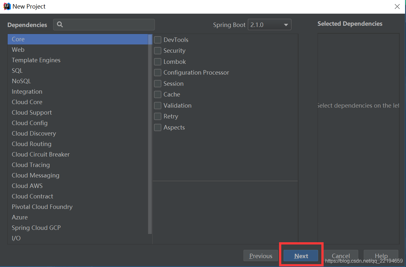The width and height of the screenshot is (406, 267).
Task: Close the New Project window
Action: [x=397, y=6]
